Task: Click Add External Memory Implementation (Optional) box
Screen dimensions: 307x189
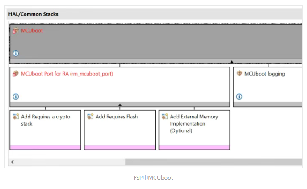Action: coord(194,130)
